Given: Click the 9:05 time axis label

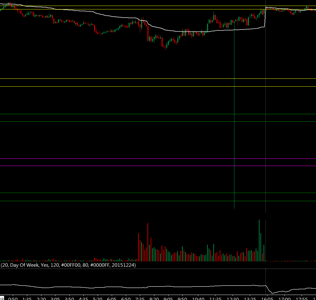Looking at the screenshot, I should pyautogui.click(x=168, y=299).
